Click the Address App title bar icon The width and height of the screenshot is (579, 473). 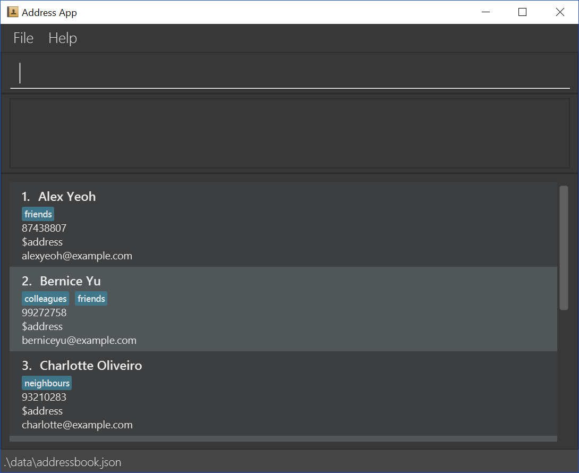click(x=13, y=12)
